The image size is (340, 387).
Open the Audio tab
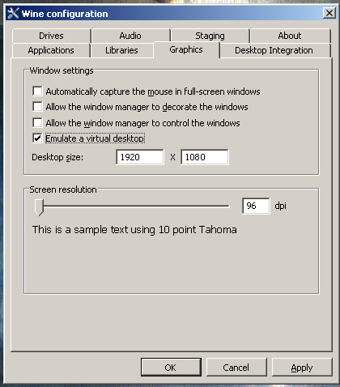[130, 36]
